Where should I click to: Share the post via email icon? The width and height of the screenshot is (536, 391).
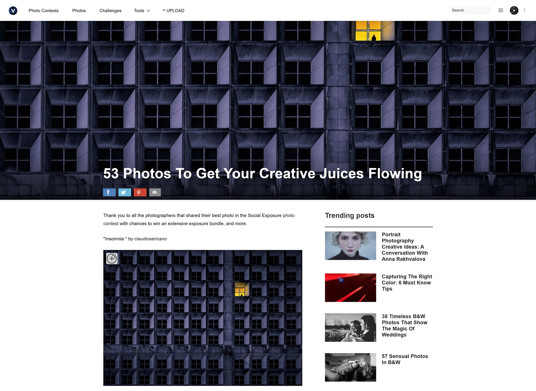(x=155, y=192)
